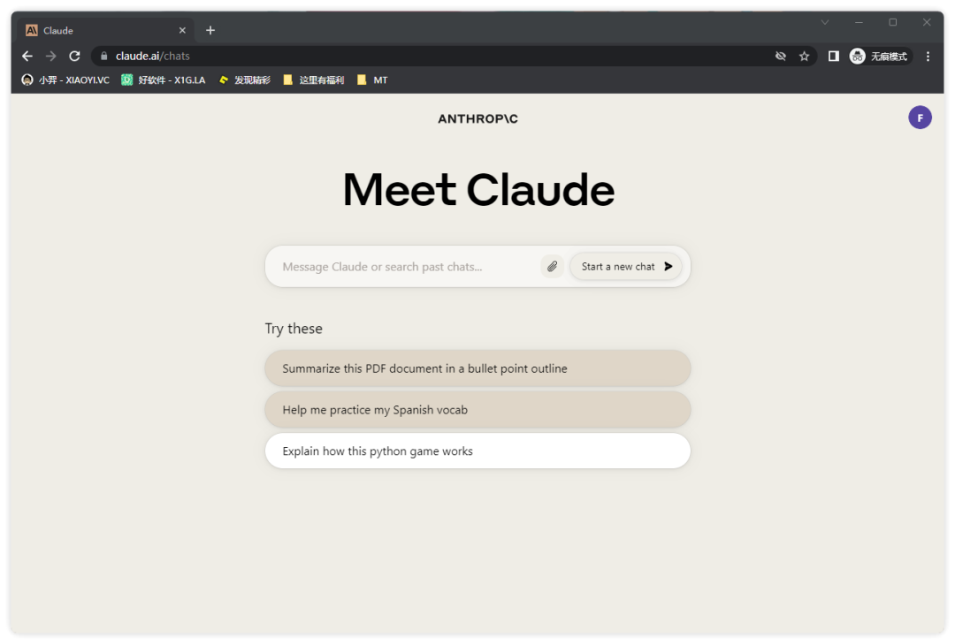Click the Start a new chat button
This screenshot has height=644, width=955.
(625, 267)
